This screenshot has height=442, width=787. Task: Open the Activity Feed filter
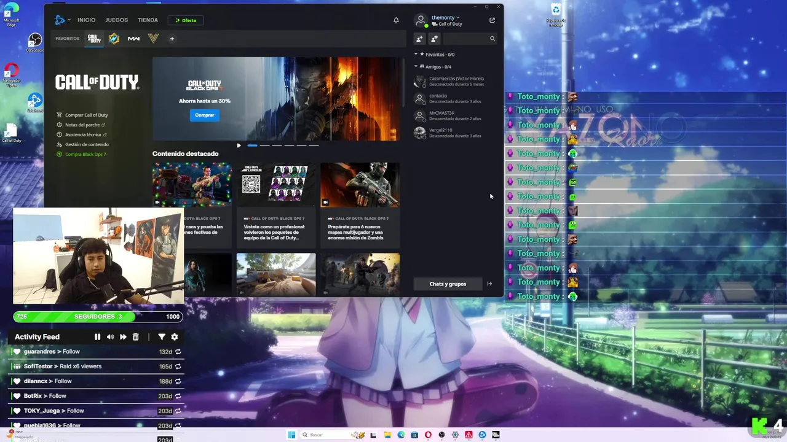point(162,337)
